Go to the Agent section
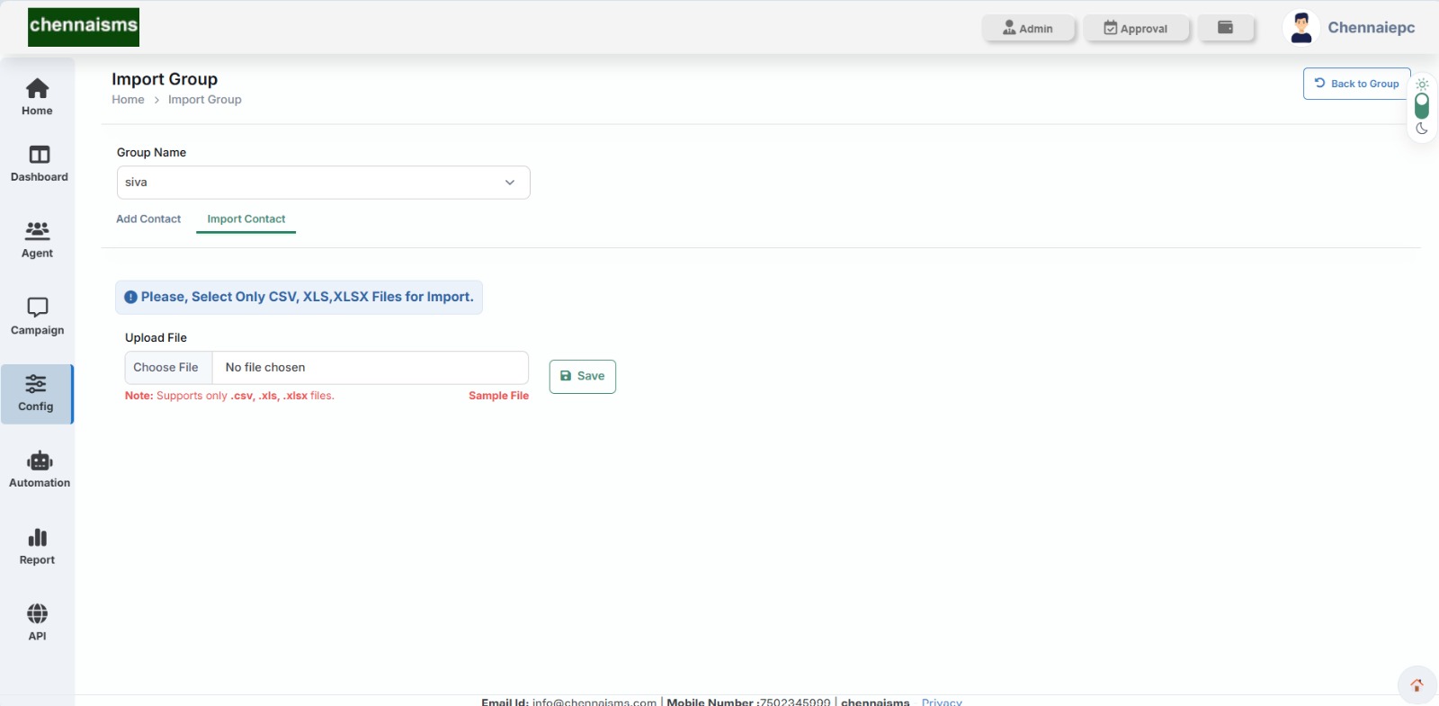Viewport: 1439px width, 706px height. (x=37, y=232)
